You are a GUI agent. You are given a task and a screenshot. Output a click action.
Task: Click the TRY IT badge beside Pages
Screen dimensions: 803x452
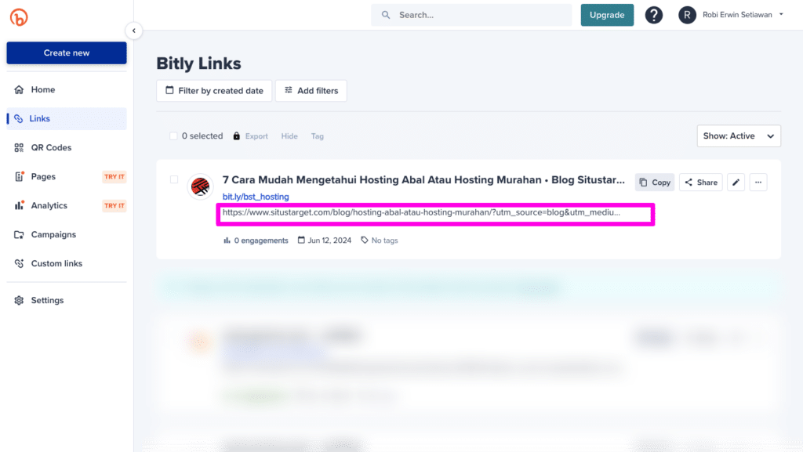tap(114, 177)
